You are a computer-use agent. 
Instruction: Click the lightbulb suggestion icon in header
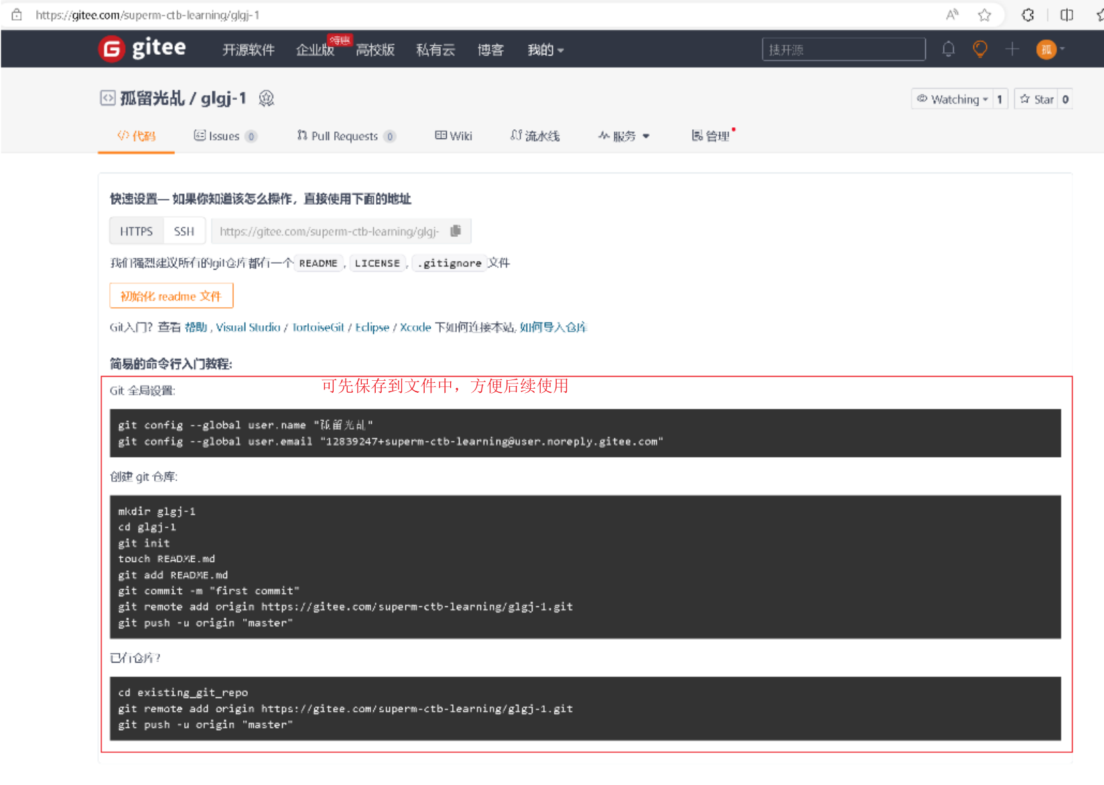(979, 49)
